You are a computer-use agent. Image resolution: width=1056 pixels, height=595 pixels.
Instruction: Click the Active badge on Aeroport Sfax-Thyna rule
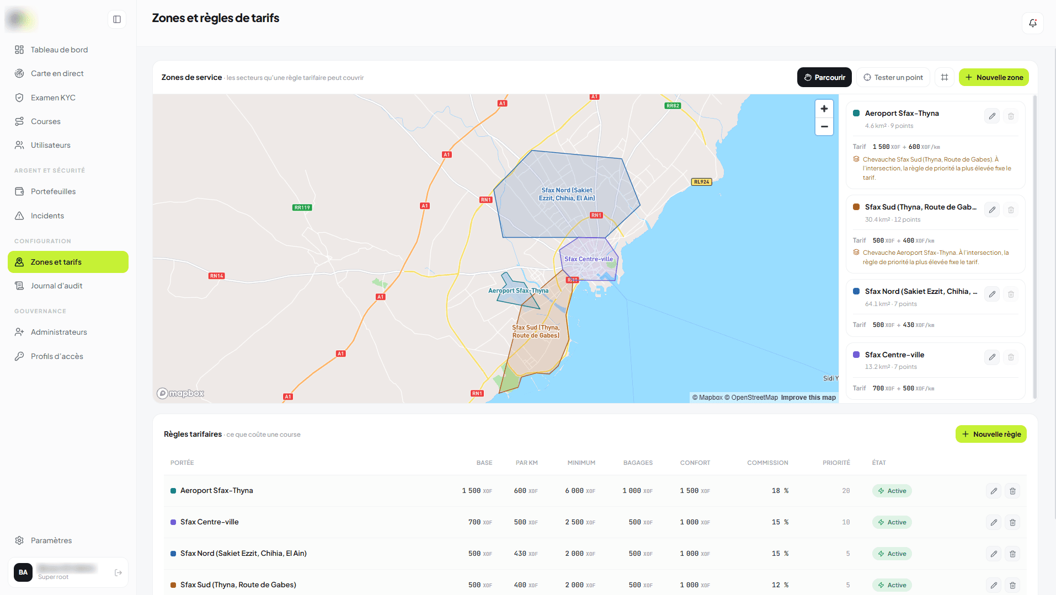pos(892,491)
